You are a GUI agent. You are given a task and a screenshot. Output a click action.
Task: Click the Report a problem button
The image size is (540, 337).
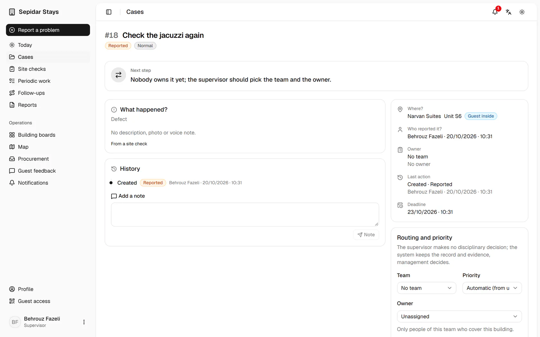(x=48, y=30)
